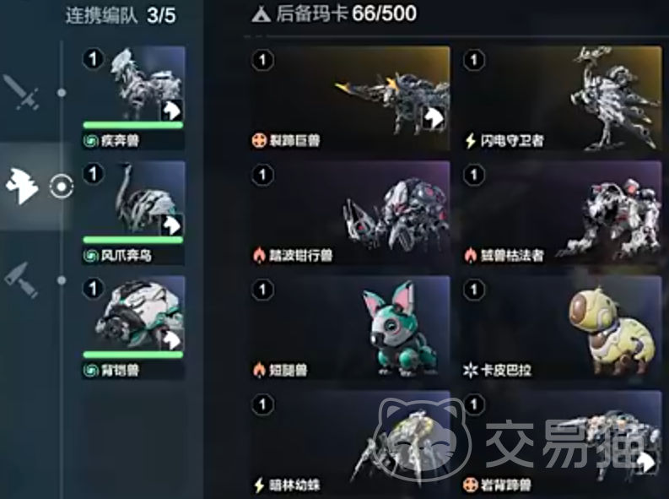The image size is (669, 499).
Task: Click the 连携编队 3/5 header
Action: pos(121,15)
